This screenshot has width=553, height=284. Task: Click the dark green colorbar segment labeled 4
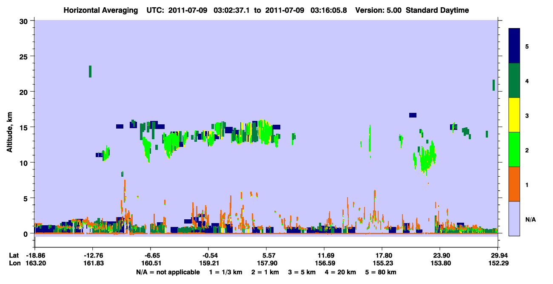[514, 80]
